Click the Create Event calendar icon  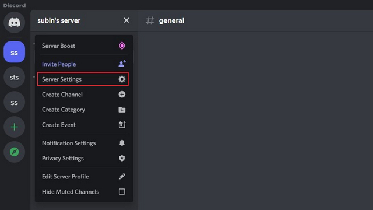point(122,124)
